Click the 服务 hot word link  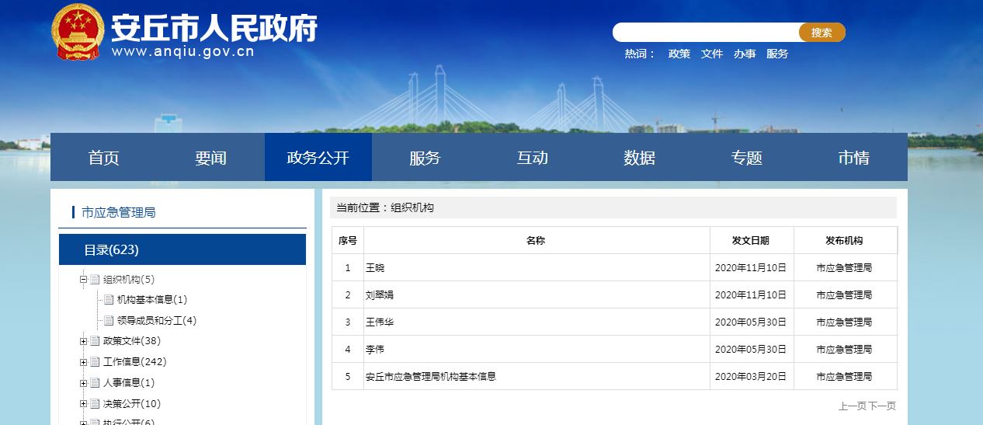click(x=777, y=54)
